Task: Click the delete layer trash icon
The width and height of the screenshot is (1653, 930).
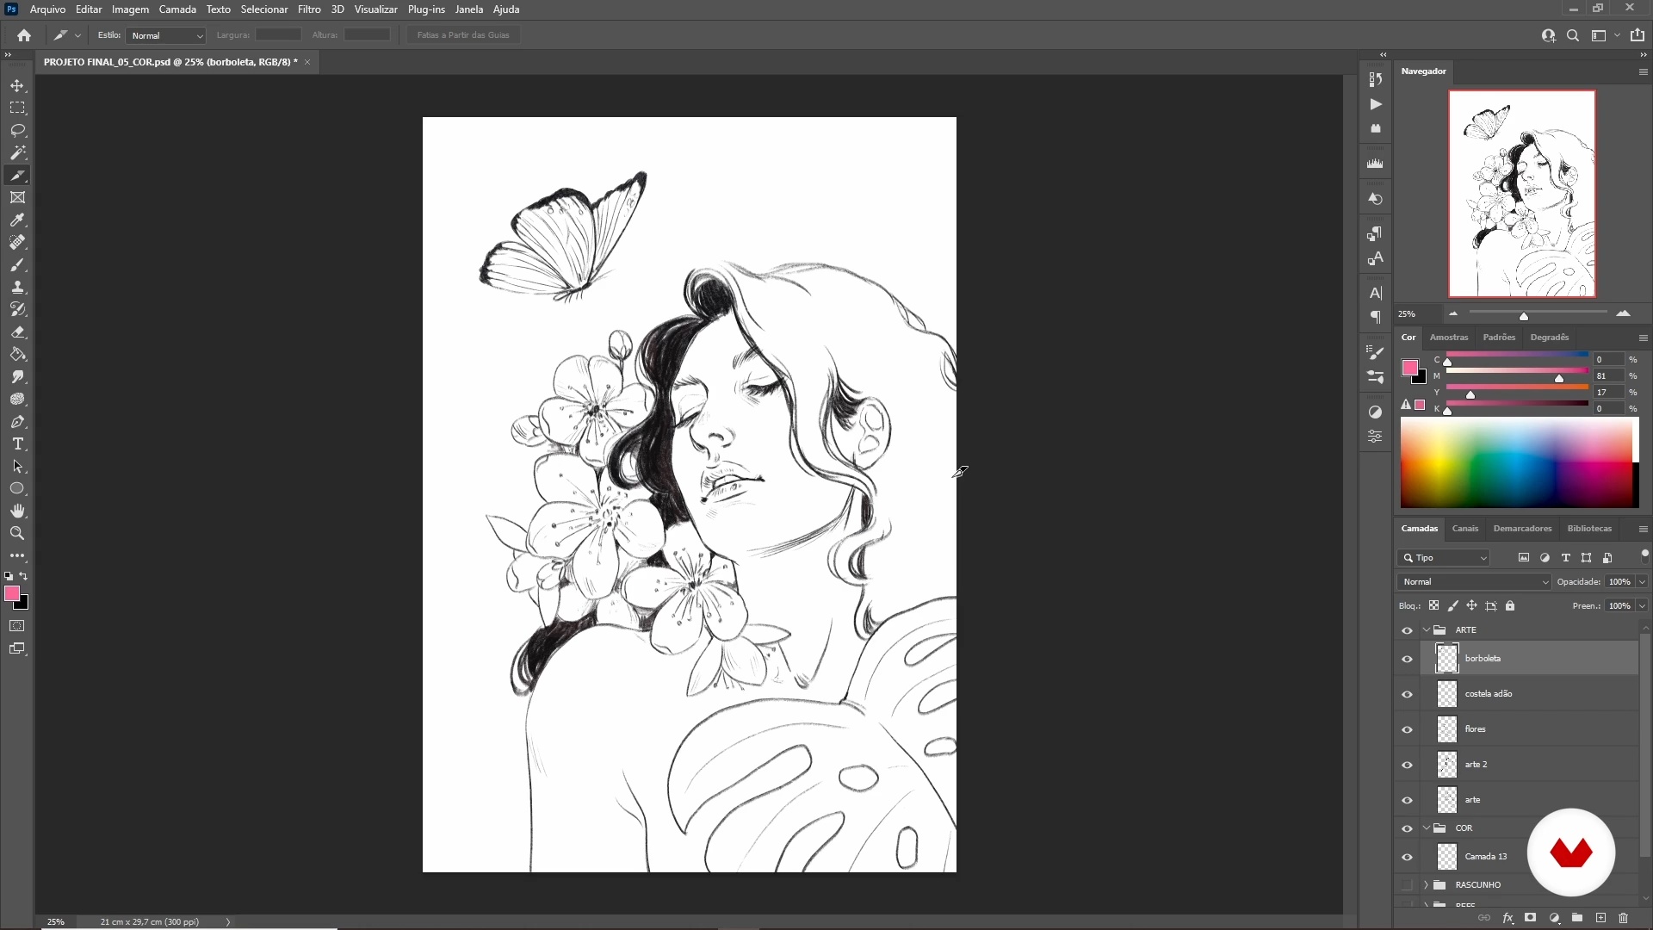Action: click(x=1624, y=918)
